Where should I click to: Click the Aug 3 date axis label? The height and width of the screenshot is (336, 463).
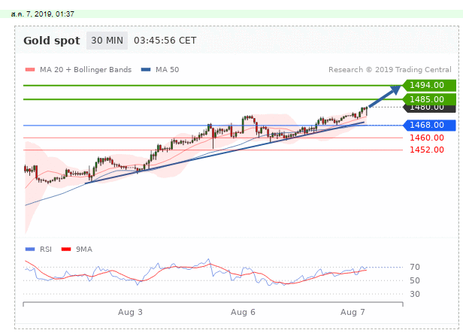click(130, 312)
